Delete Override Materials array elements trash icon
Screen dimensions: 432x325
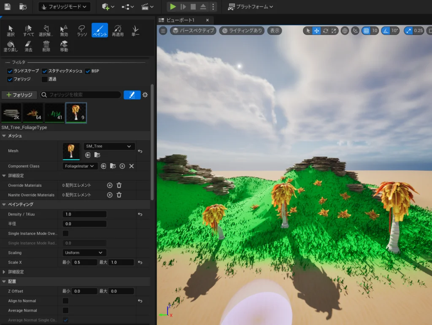coord(119,185)
